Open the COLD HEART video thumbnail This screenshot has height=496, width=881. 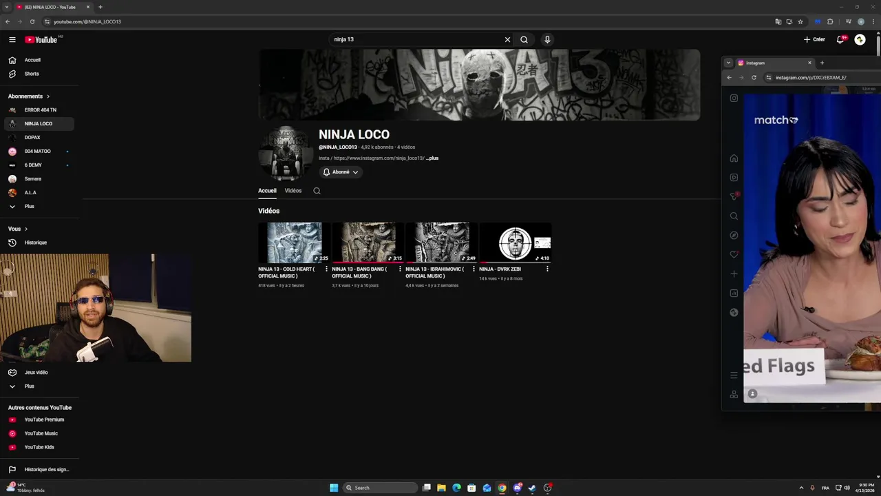click(x=294, y=242)
